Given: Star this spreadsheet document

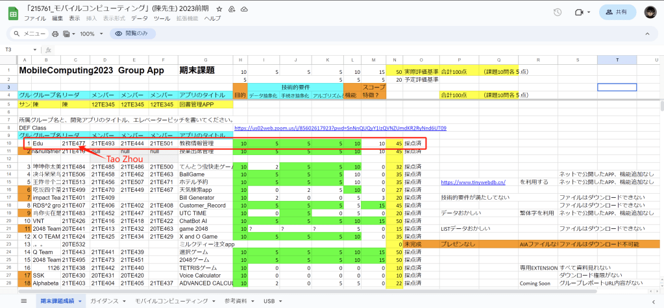Looking at the screenshot, I should tap(220, 8).
